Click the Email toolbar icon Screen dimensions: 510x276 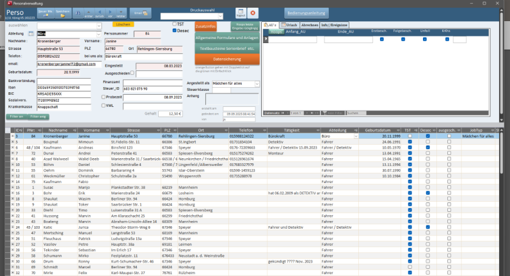139,12
